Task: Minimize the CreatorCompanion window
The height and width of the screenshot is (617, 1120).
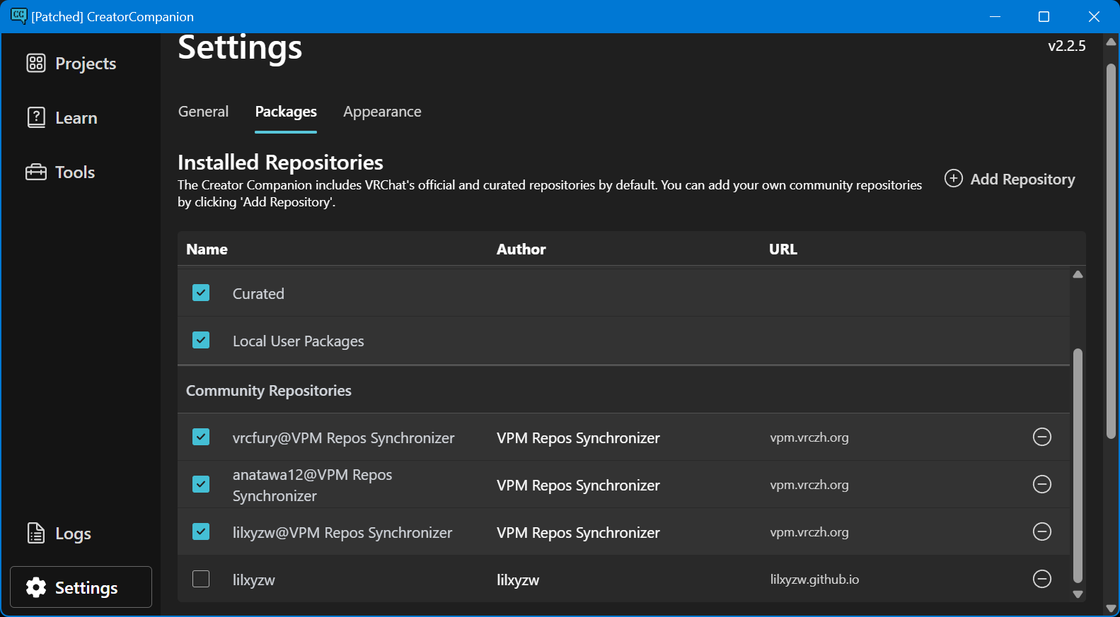Action: (995, 16)
